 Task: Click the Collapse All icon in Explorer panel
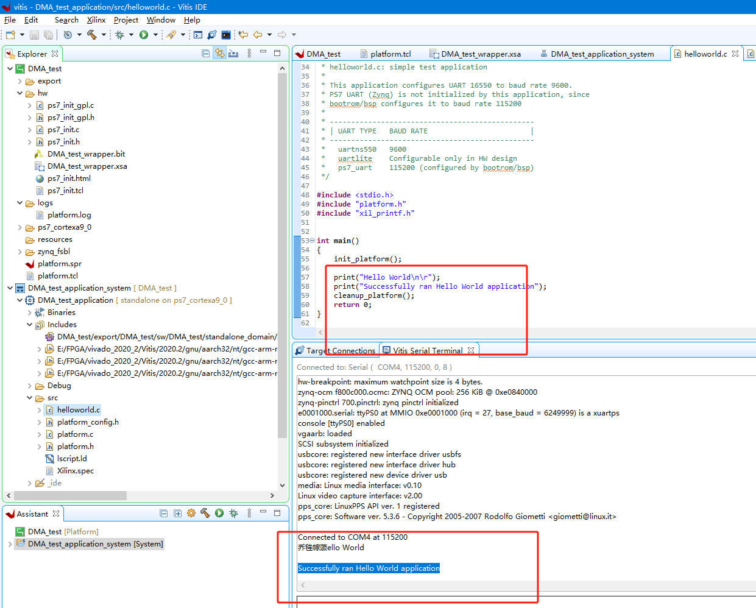[206, 54]
